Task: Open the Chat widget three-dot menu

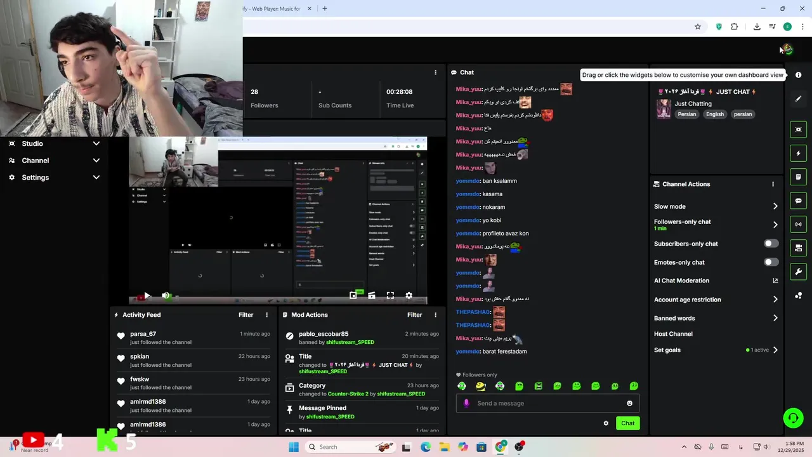Action: pyautogui.click(x=639, y=72)
